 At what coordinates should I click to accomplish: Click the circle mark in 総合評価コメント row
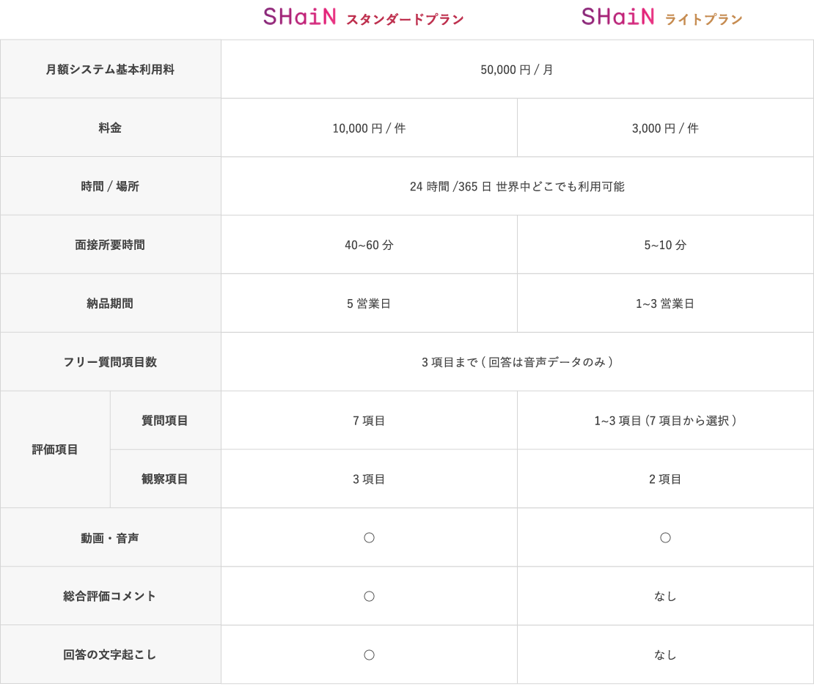click(369, 597)
